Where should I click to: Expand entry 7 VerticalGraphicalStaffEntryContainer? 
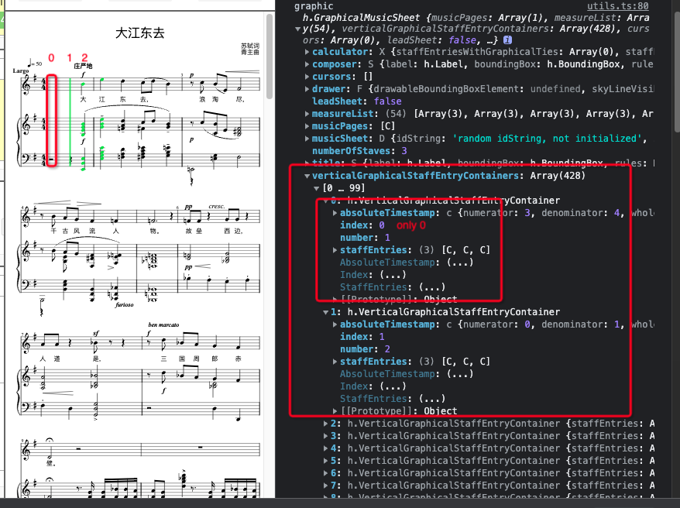[x=326, y=486]
